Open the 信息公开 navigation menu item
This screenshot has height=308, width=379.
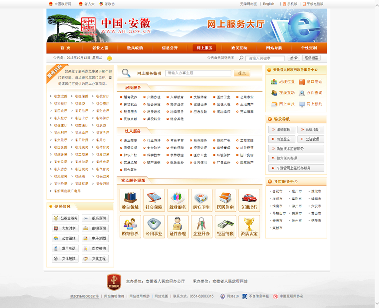(x=170, y=48)
